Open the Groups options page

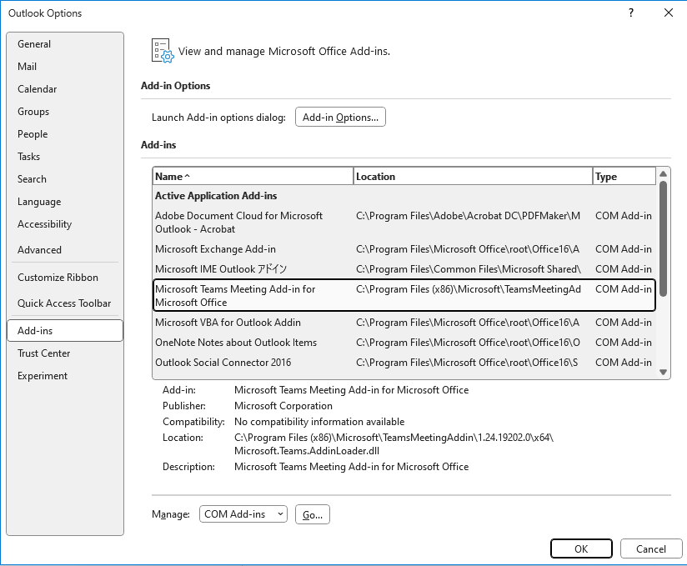coord(65,111)
